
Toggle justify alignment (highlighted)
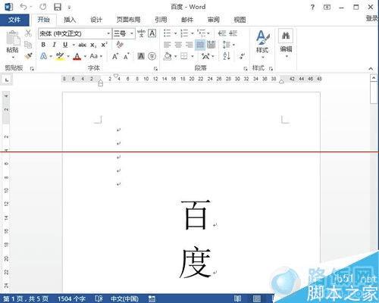tap(200, 45)
